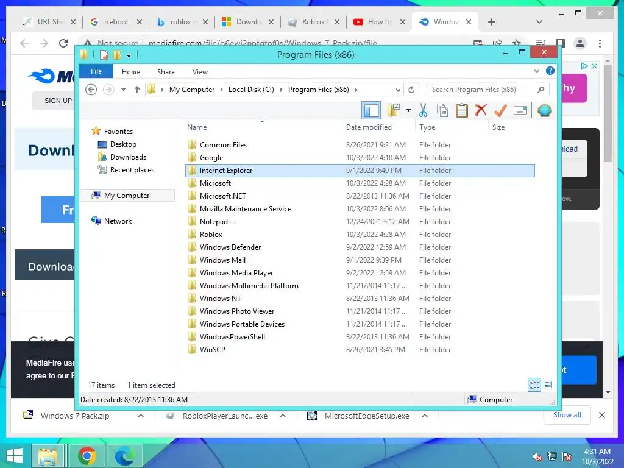Image resolution: width=624 pixels, height=468 pixels.
Task: Select the Windows Defender folder
Action: tap(360, 247)
